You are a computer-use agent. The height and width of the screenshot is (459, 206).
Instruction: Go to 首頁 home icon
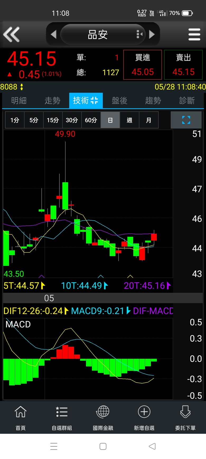(21, 418)
